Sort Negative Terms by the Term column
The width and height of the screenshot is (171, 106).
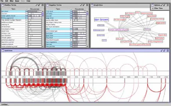point(58,9)
